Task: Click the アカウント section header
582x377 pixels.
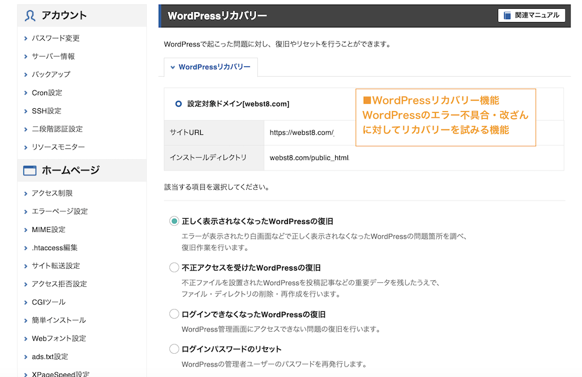Action: click(x=81, y=15)
